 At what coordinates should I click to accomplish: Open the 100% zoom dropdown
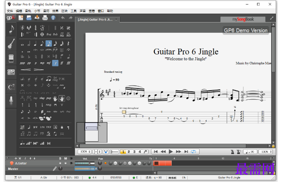[85, 152]
